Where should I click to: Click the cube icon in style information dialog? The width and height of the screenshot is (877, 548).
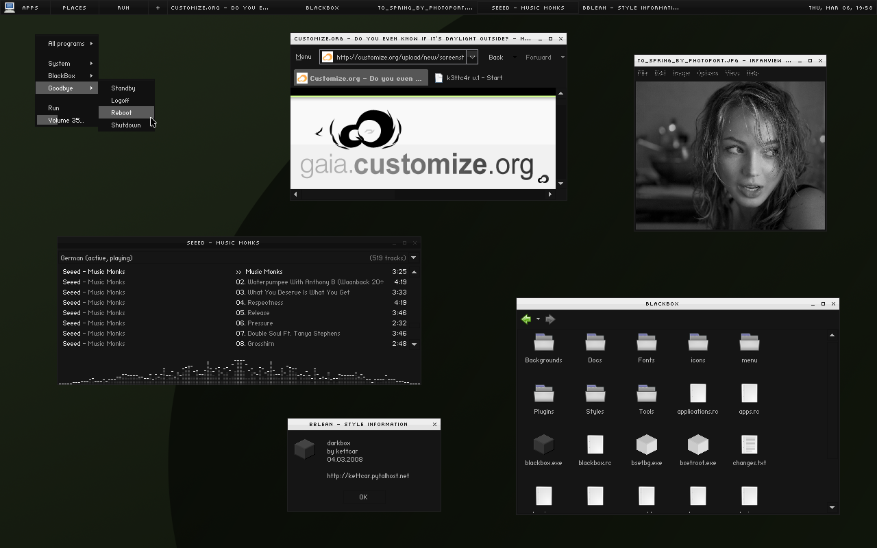[304, 449]
